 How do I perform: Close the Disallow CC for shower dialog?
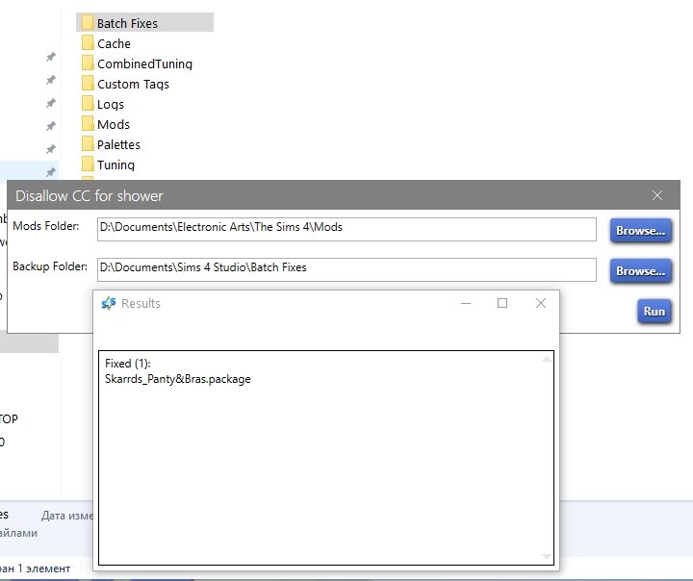(657, 195)
